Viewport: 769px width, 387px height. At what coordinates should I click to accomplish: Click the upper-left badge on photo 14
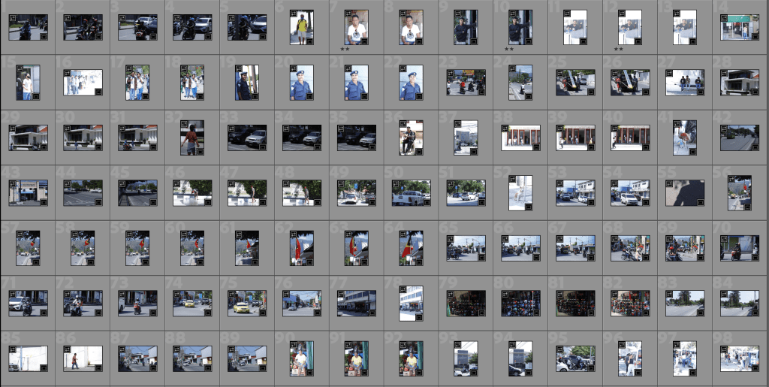725,19
